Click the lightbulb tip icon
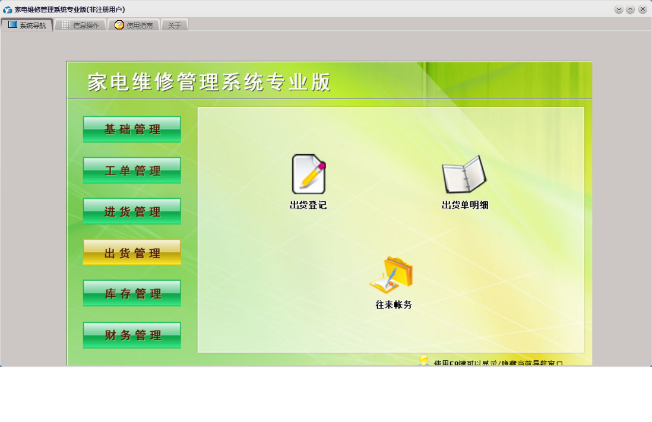The width and height of the screenshot is (652, 422). pos(423,360)
